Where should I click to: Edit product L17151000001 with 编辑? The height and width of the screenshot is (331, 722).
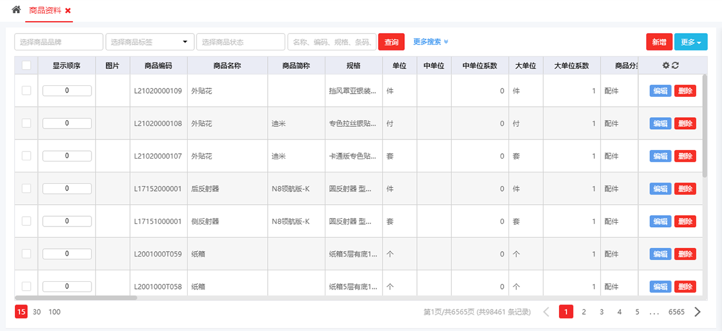point(661,222)
